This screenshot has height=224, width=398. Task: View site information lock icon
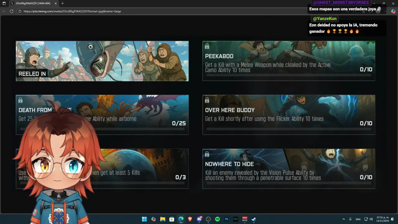pyautogui.click(x=20, y=11)
